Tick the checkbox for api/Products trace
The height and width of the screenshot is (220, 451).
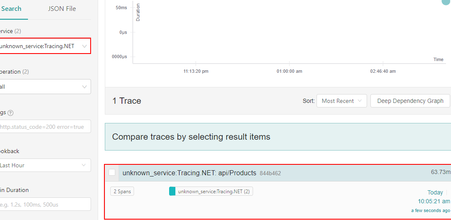tap(112, 172)
